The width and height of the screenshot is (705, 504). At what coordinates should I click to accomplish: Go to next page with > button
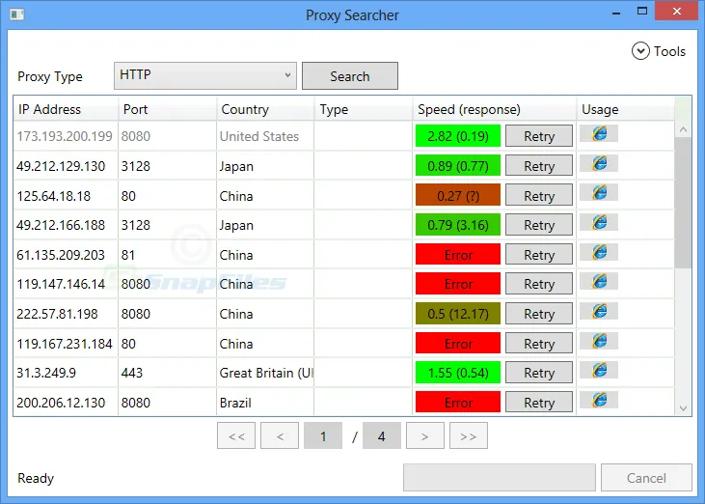coord(425,435)
